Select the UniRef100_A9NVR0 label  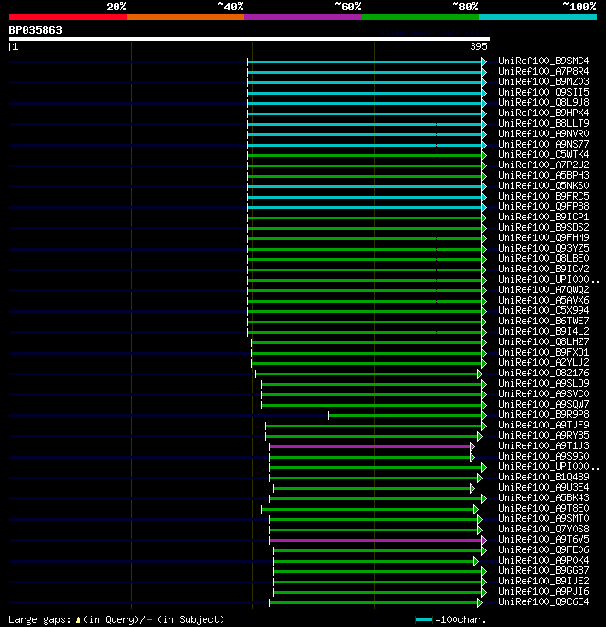(544, 133)
